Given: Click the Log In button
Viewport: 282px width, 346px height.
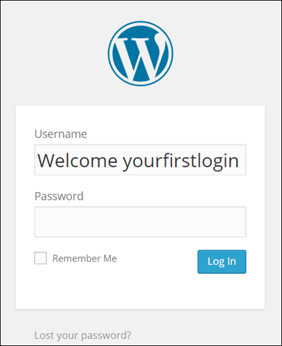Looking at the screenshot, I should point(222,262).
